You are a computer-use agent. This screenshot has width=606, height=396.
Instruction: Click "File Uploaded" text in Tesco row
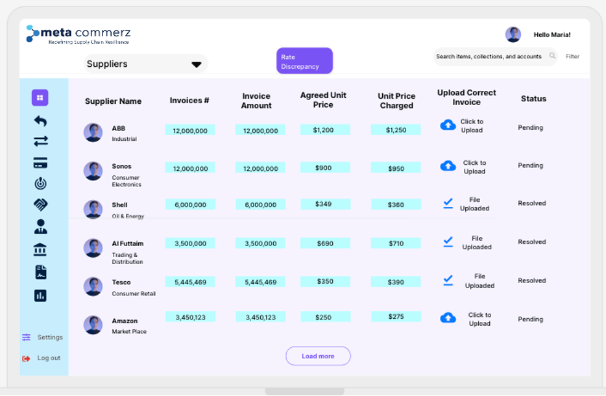pyautogui.click(x=479, y=281)
